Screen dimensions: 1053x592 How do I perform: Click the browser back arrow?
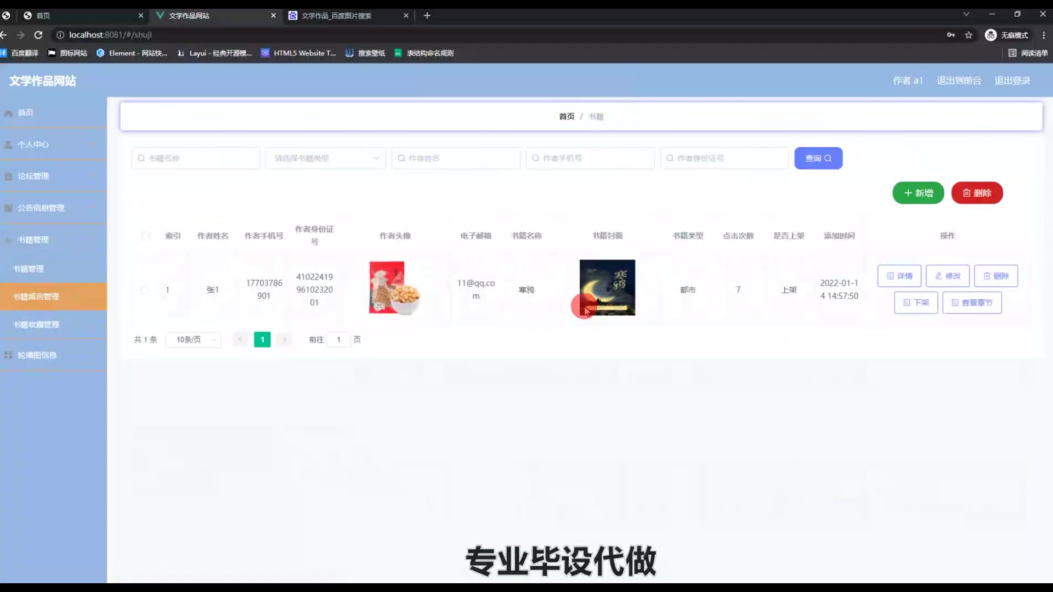4,35
